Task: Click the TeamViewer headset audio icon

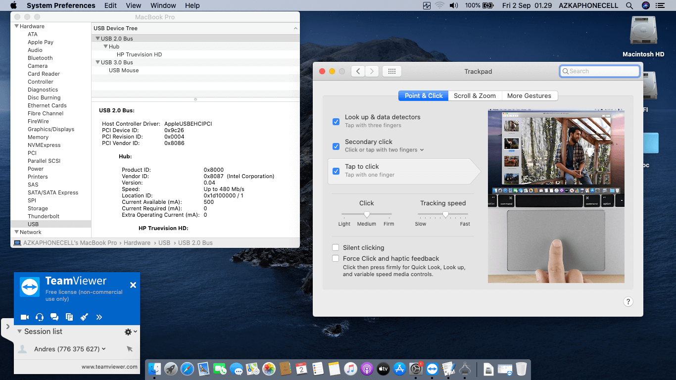Action: (x=40, y=317)
